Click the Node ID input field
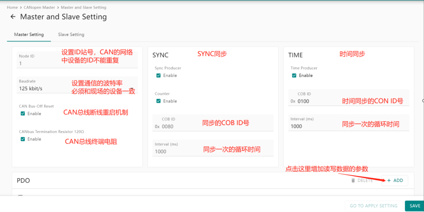Viewport: 424px width, 212px height. click(77, 60)
